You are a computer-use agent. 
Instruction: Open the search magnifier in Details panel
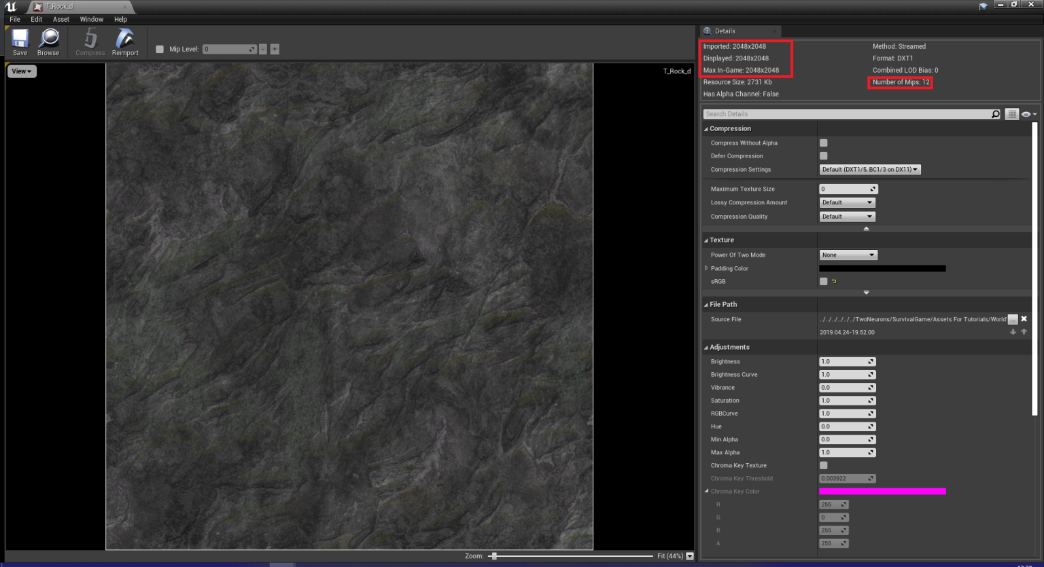click(995, 113)
